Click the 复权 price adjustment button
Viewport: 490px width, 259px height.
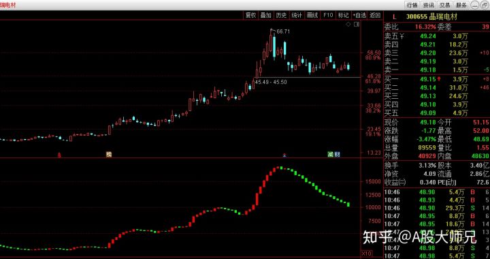click(x=250, y=15)
